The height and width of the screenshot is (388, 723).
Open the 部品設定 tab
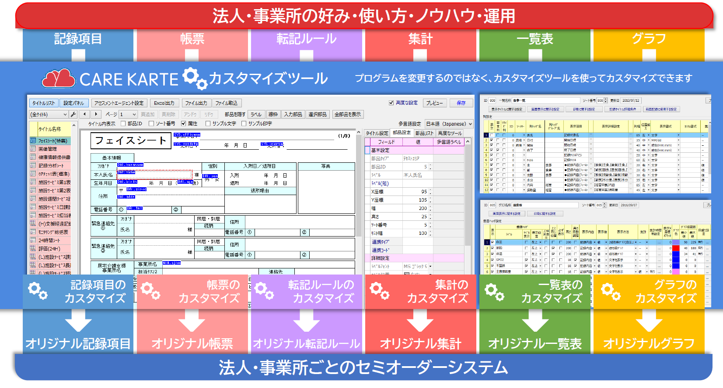coord(402,133)
